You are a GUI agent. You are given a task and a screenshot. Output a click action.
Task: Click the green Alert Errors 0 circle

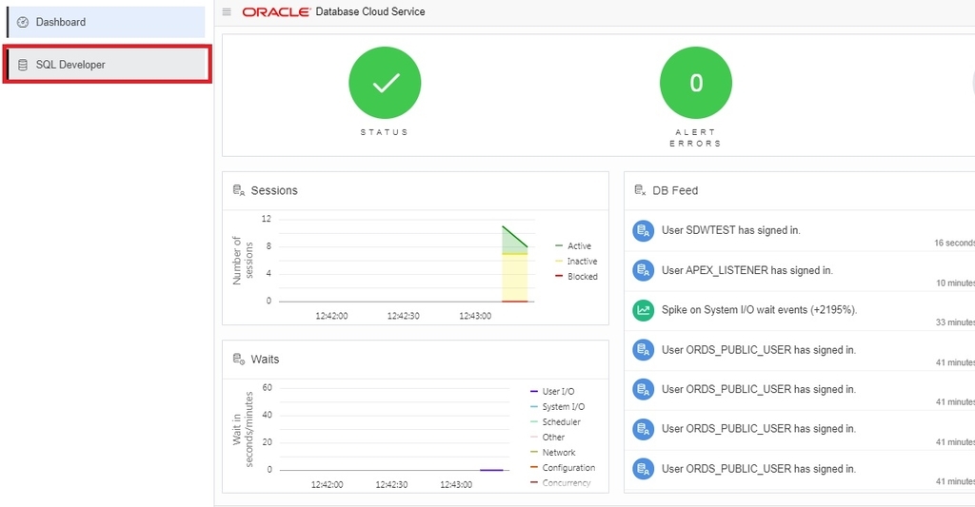(x=696, y=83)
